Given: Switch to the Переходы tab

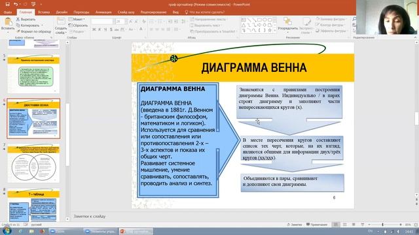Looking at the screenshot, I should click(x=81, y=12).
